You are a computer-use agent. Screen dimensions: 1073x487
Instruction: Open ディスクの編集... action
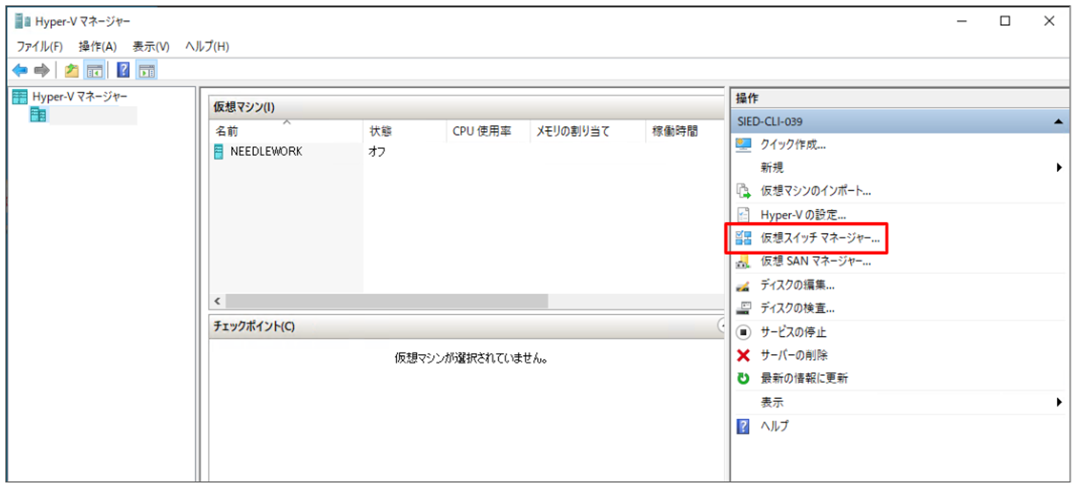point(797,285)
